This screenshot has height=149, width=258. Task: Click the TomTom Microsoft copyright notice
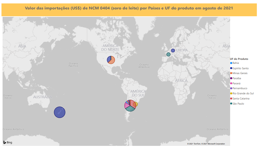click(206, 144)
